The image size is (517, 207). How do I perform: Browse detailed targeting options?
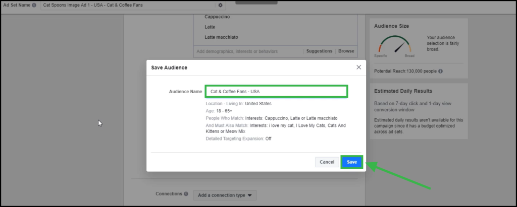click(x=346, y=51)
